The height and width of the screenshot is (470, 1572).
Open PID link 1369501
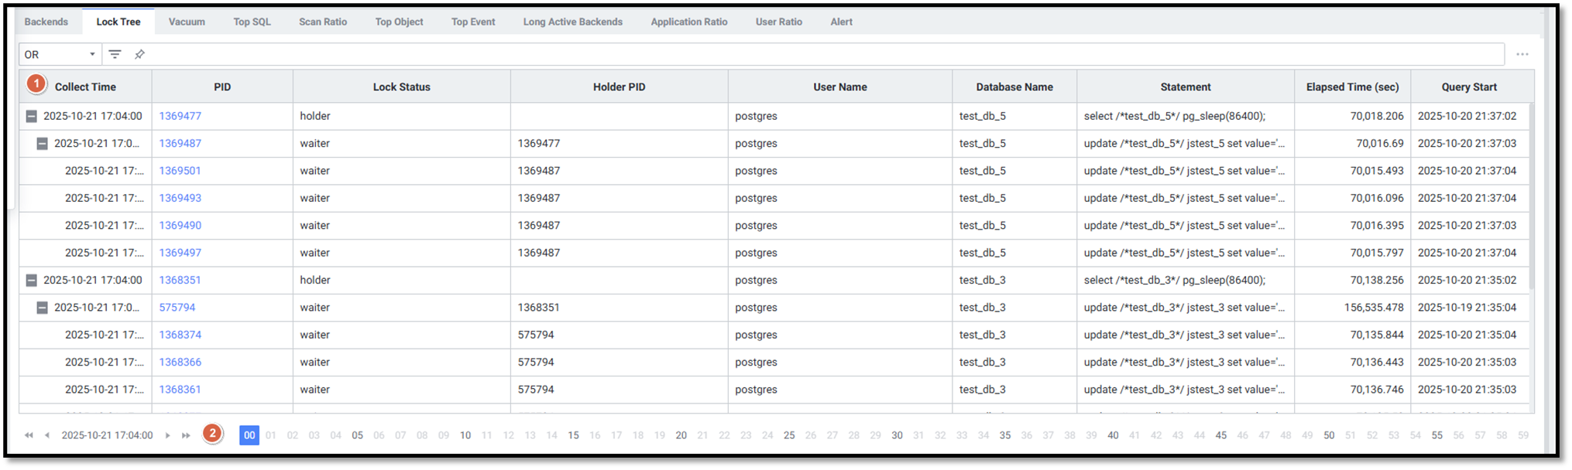180,171
